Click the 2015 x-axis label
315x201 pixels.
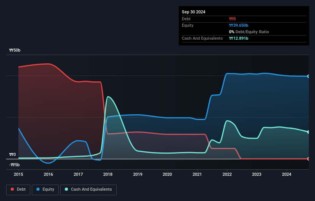(18, 174)
